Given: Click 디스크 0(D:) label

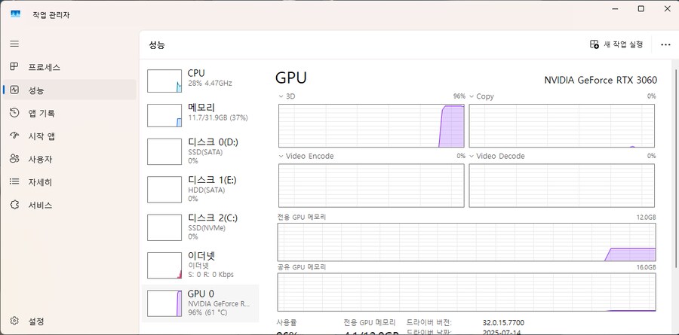Looking at the screenshot, I should click(x=213, y=142).
